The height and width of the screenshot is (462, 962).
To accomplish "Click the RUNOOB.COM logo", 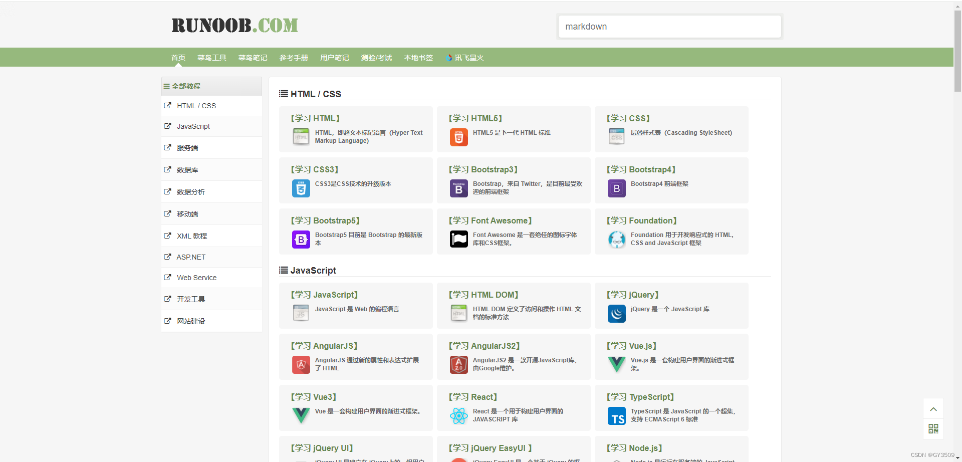I will pyautogui.click(x=234, y=25).
